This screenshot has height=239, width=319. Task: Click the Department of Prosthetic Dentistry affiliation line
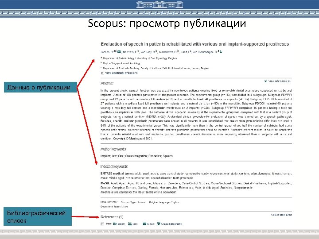point(155,68)
